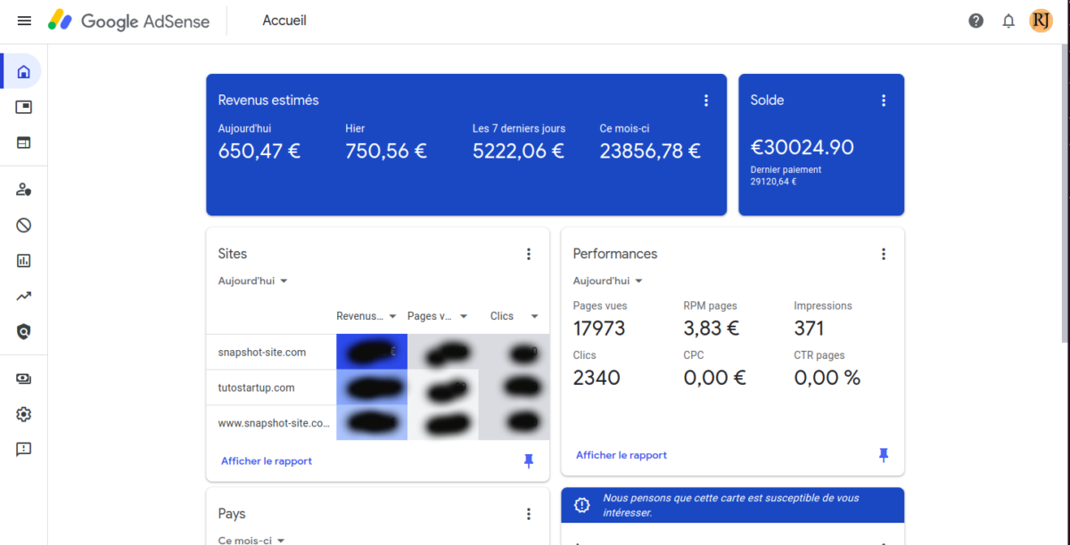This screenshot has width=1070, height=545.
Task: Click this month's revenue 23856,78 €
Action: 650,151
